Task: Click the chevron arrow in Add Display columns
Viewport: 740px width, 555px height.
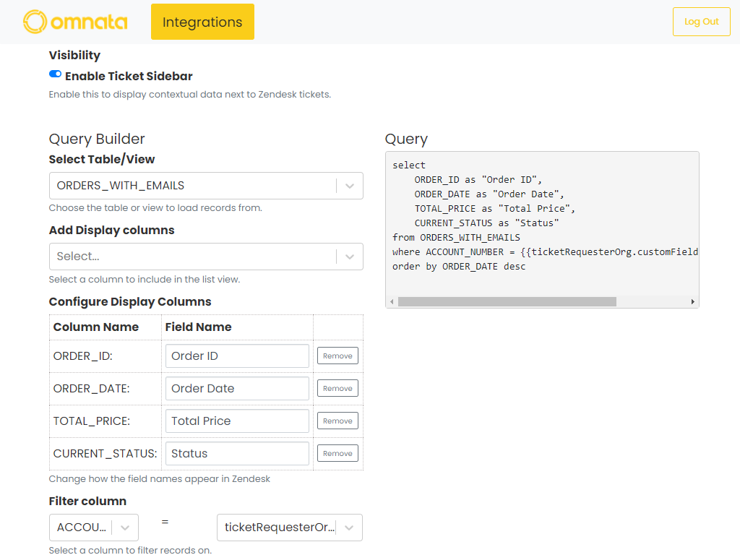Action: (x=350, y=257)
